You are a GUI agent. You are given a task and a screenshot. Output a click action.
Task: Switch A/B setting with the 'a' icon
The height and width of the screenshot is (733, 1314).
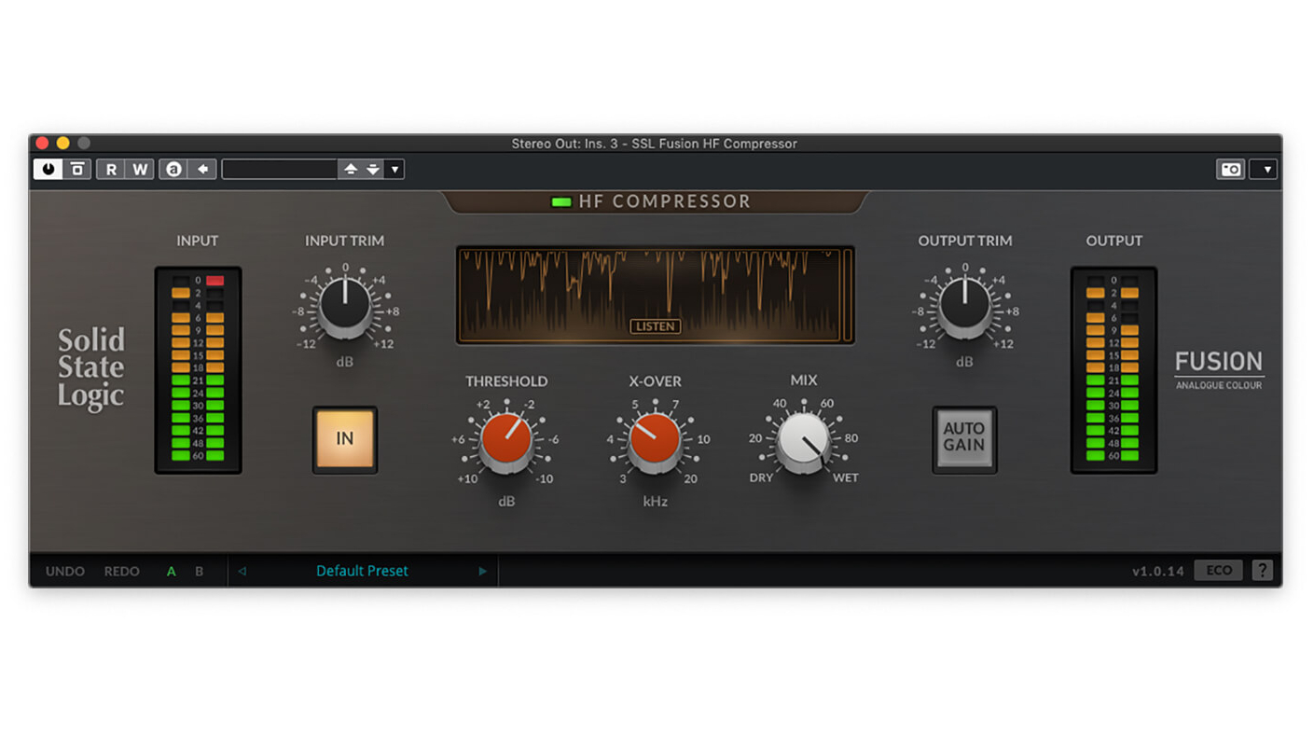pos(173,169)
